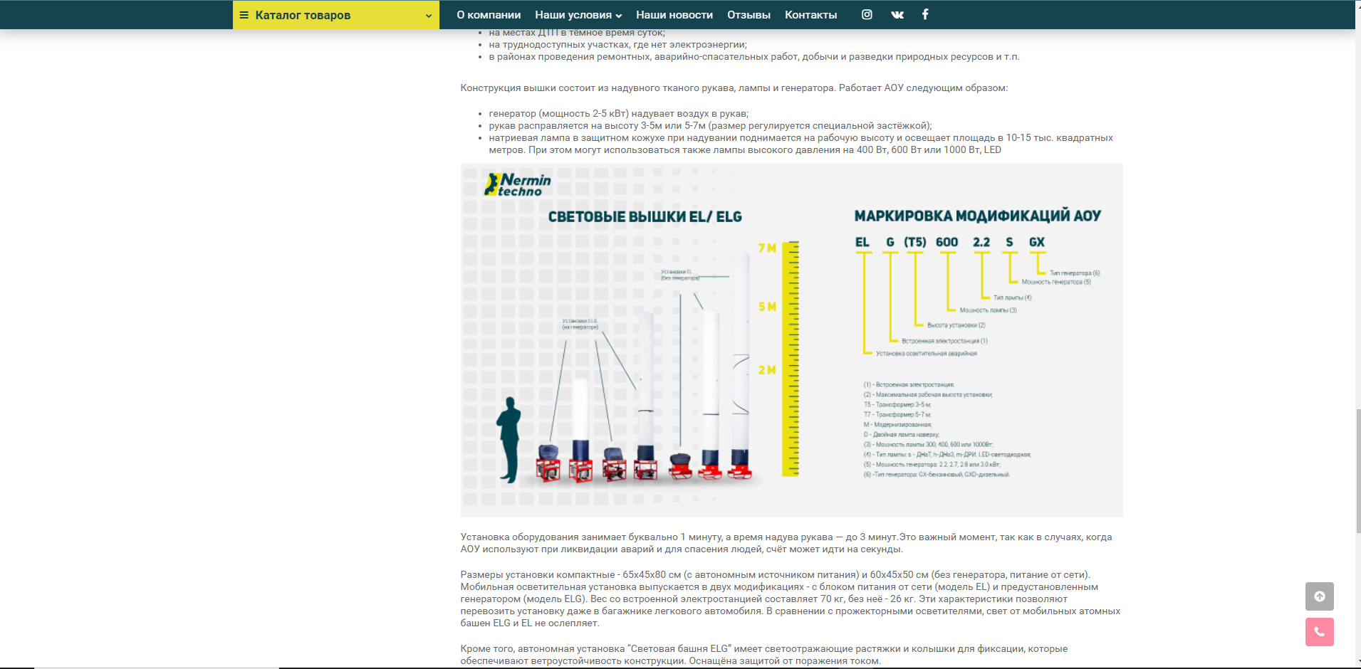Click the hamburger icon beside Каталог товаров

(244, 15)
